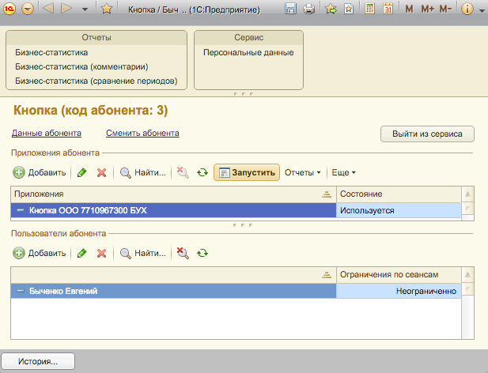Add an application with Добавить in Приложения абонента

coord(40,172)
